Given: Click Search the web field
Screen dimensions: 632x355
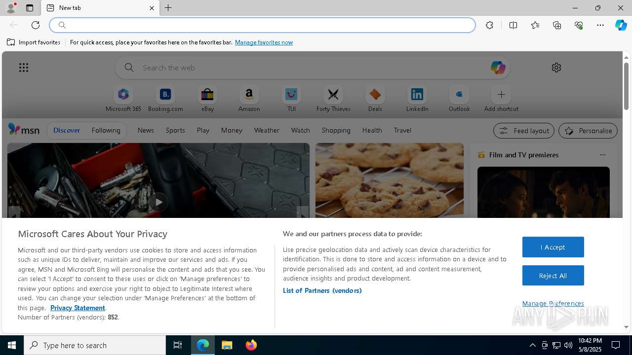Looking at the screenshot, I should [313, 68].
